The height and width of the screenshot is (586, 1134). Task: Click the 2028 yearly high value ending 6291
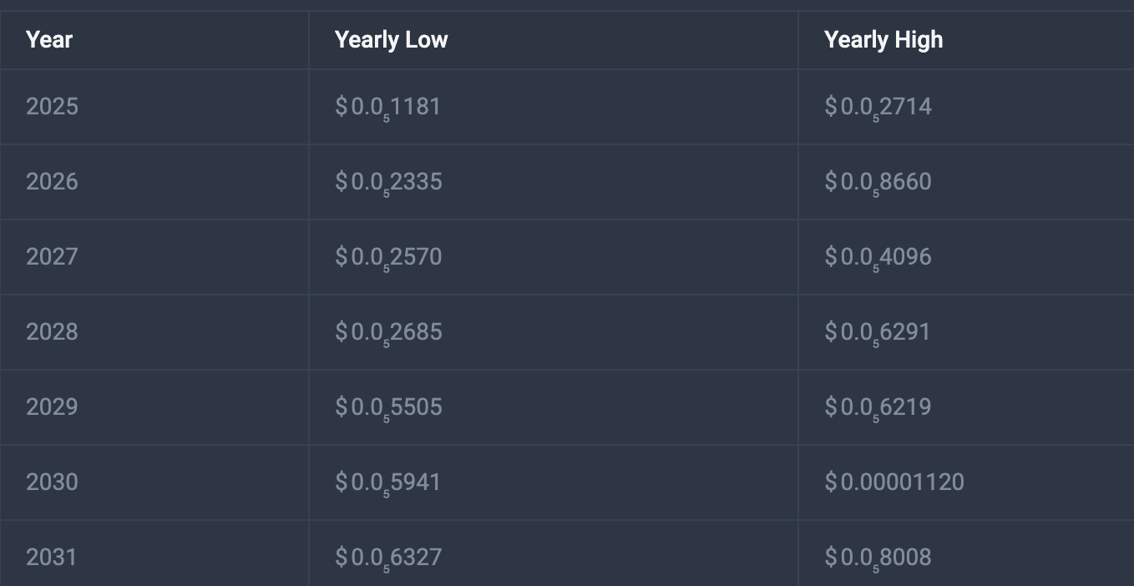click(877, 333)
